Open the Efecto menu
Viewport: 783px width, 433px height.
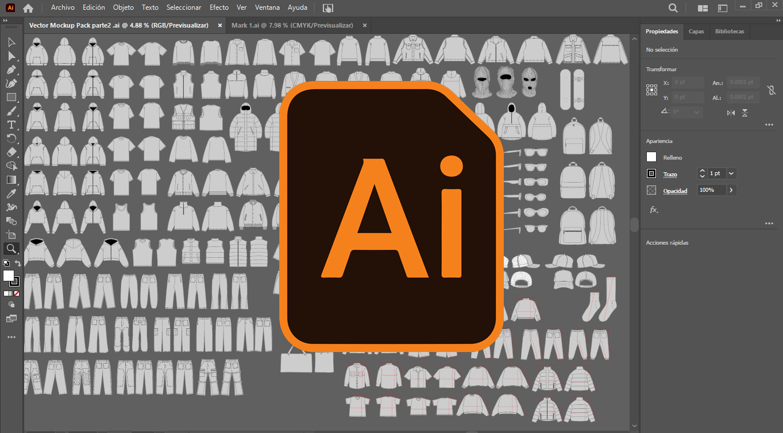click(x=219, y=7)
